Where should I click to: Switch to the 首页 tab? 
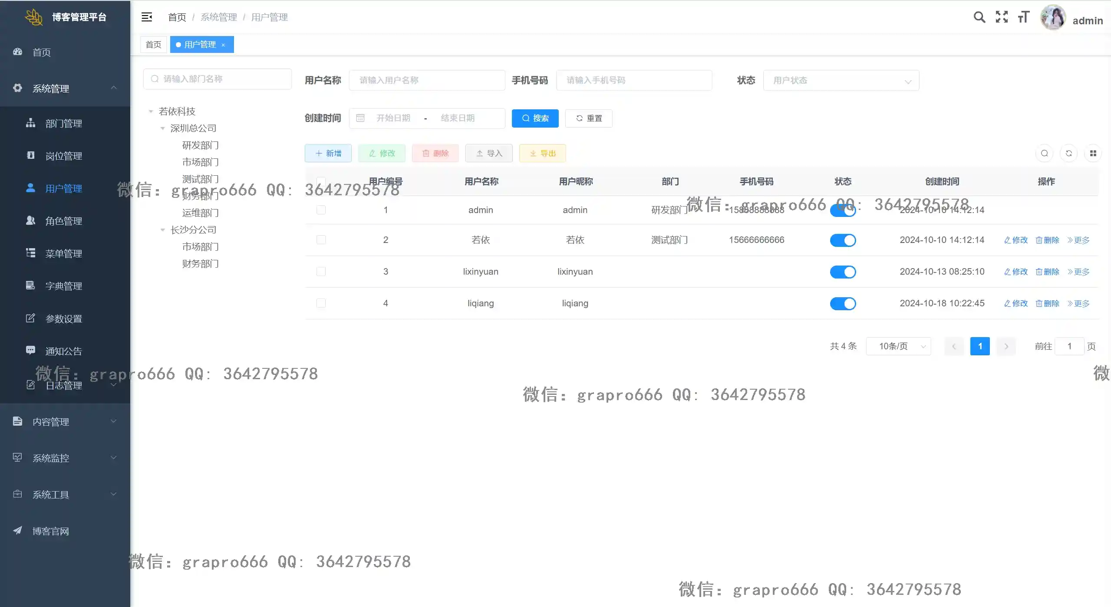(153, 45)
